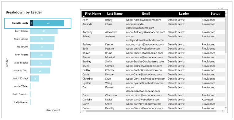Image resolution: width=234 pixels, height=120 pixels.
Task: Click the First Name cell Amanda
Action: tap(87, 24)
